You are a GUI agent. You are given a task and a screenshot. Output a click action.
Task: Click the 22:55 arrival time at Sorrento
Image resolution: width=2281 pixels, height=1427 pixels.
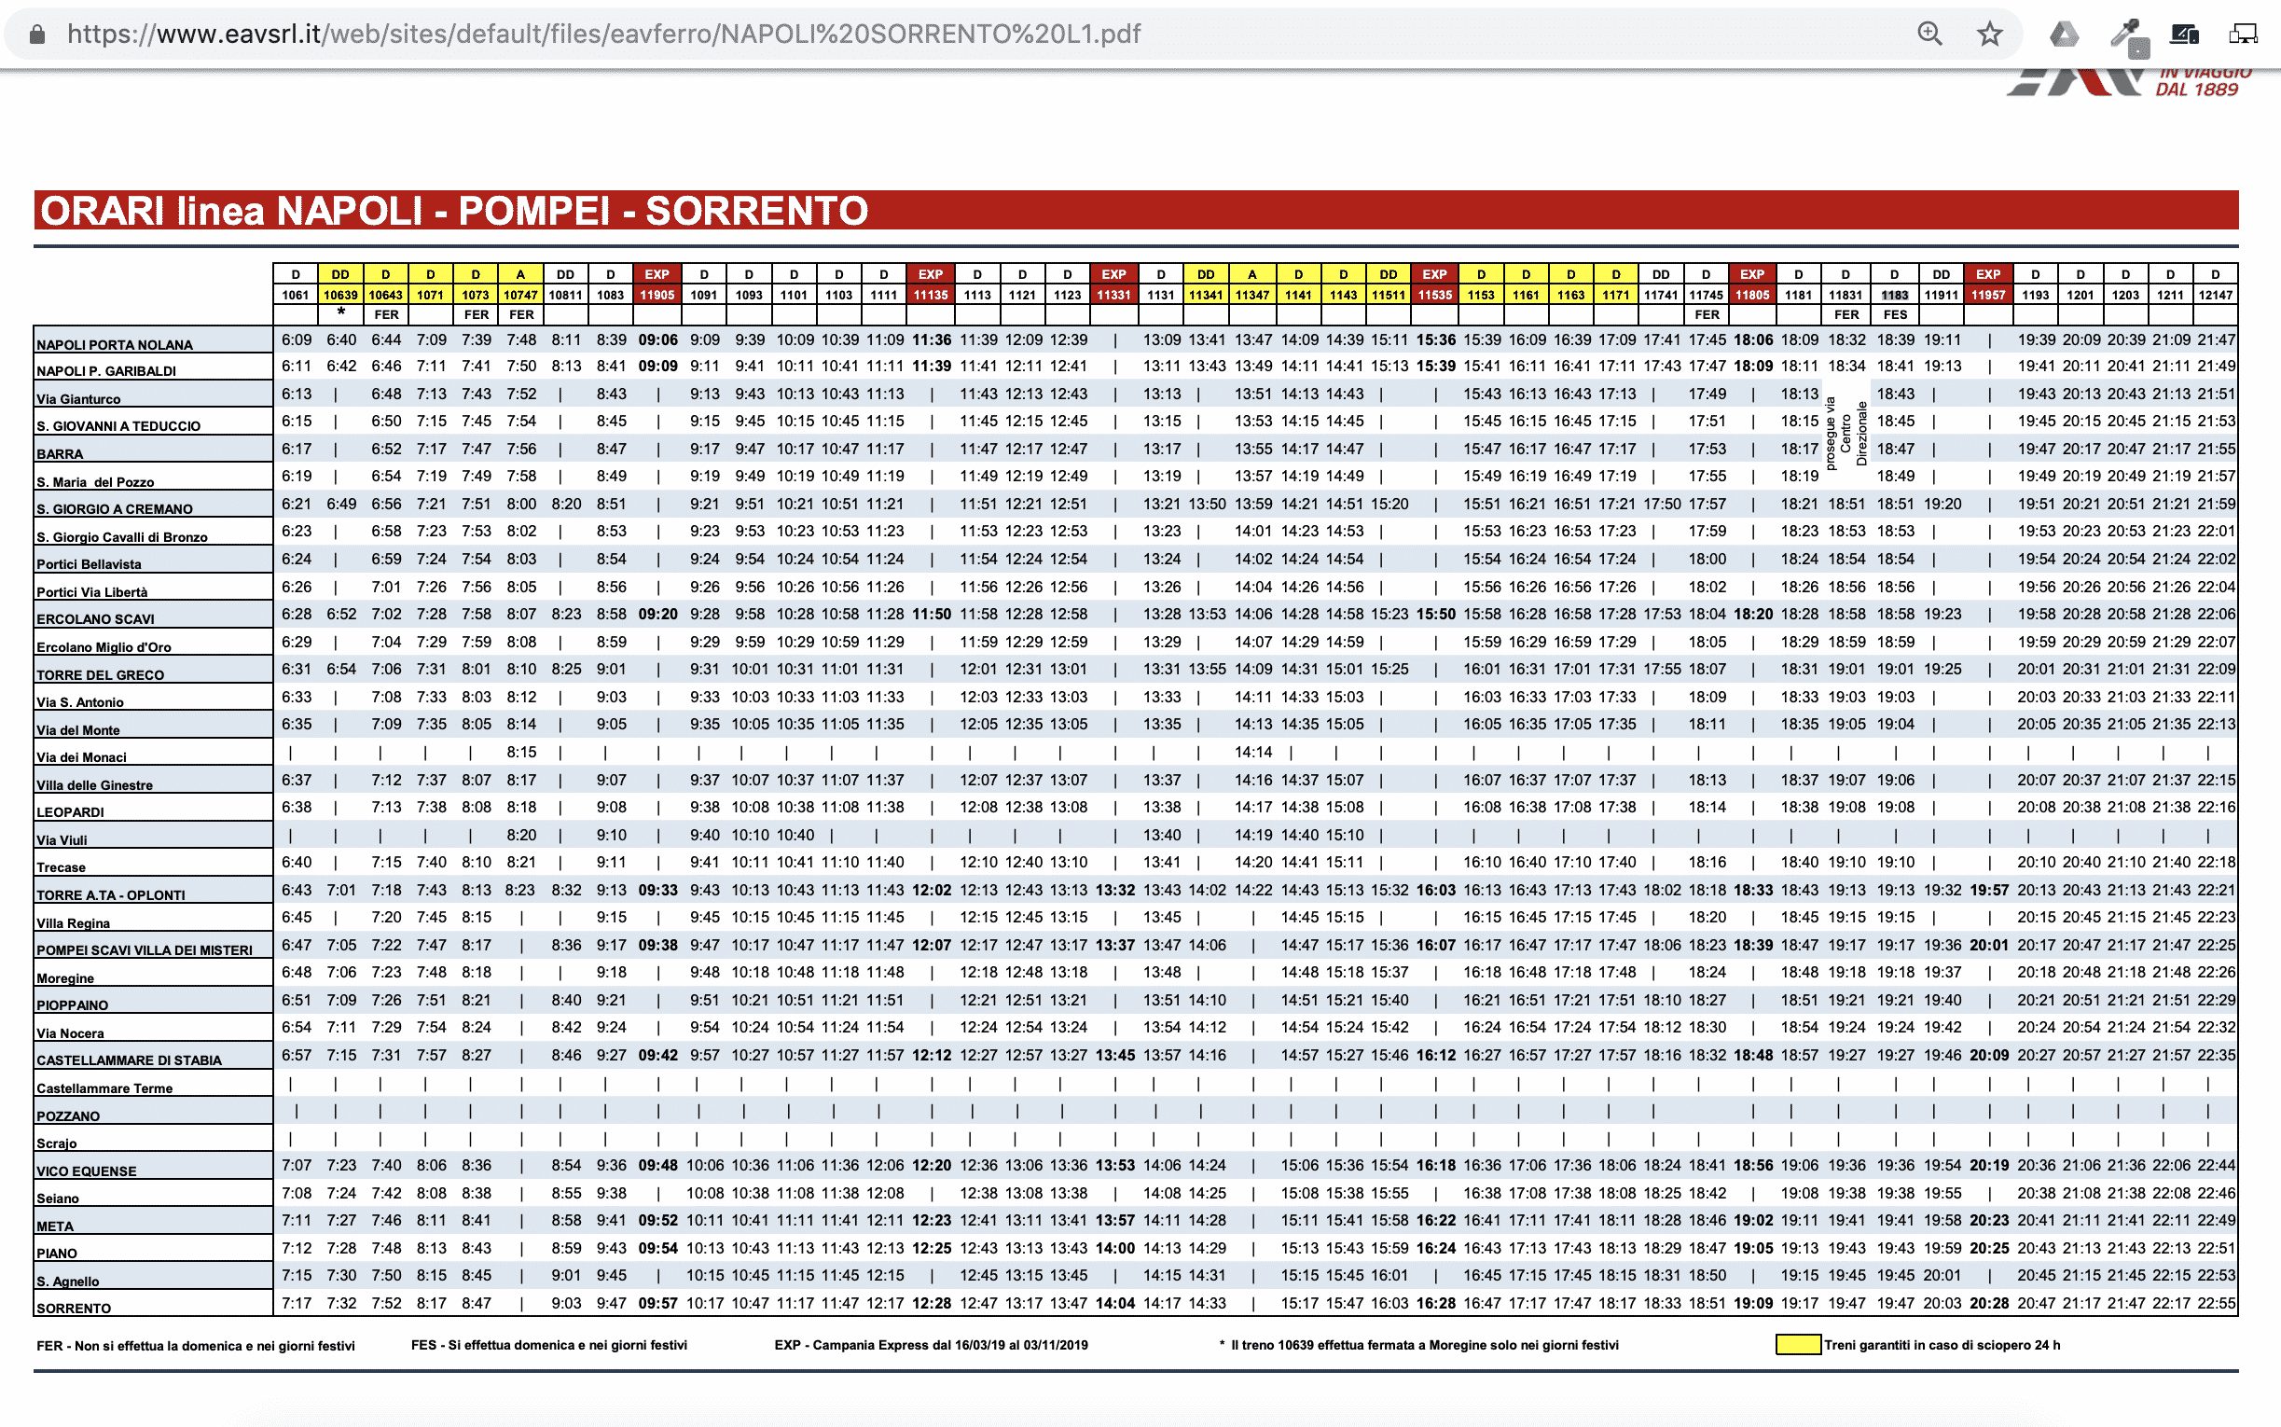click(x=2216, y=1303)
